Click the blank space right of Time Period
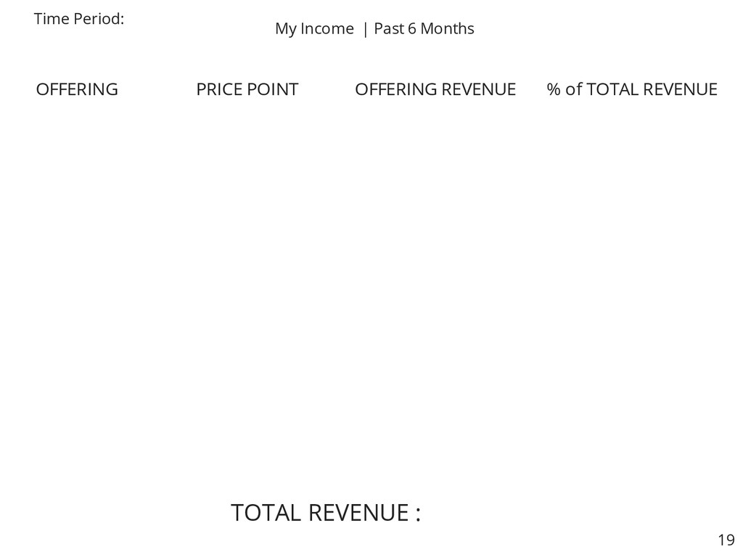 point(189,19)
